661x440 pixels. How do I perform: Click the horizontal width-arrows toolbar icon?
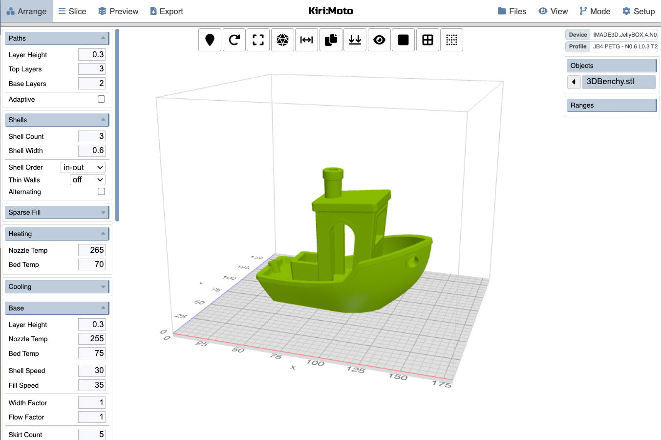pyautogui.click(x=306, y=40)
